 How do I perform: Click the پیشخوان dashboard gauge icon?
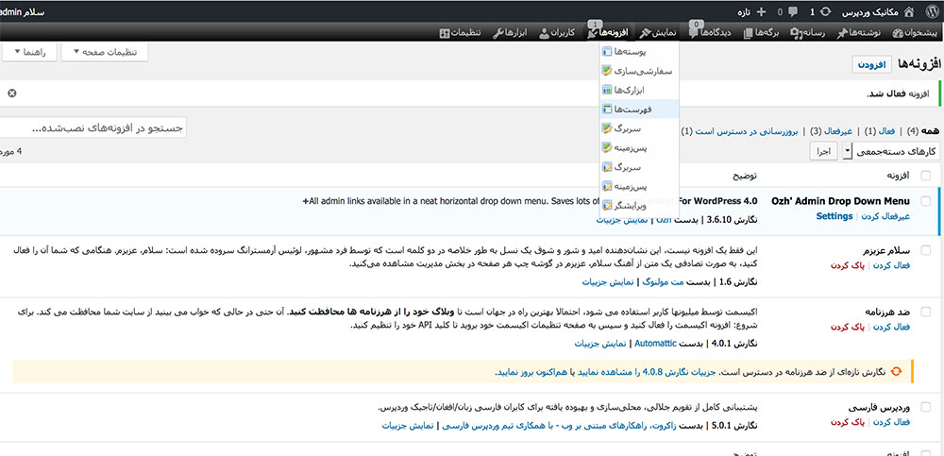tap(899, 33)
